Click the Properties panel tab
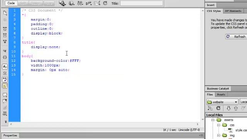The height and width of the screenshot is (139, 247). 10,136
